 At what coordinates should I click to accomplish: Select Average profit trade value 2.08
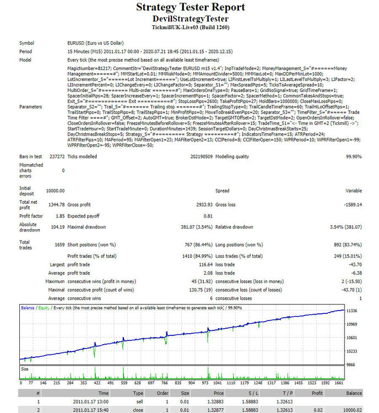208,273
